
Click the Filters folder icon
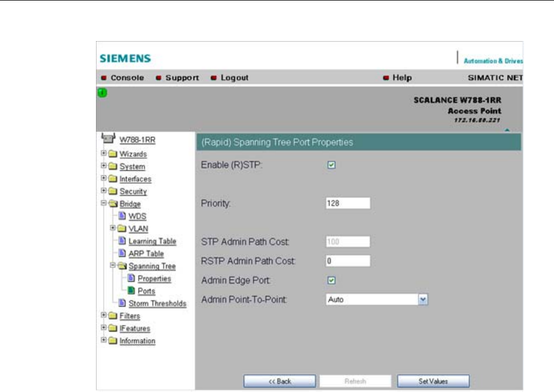(113, 315)
